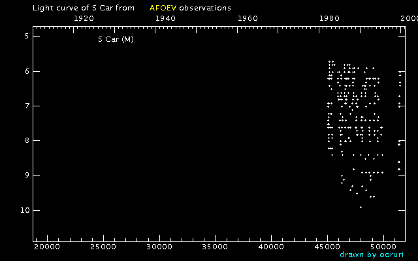Click the 30000 Julian date axis label
The height and width of the screenshot is (261, 418).
click(x=159, y=246)
